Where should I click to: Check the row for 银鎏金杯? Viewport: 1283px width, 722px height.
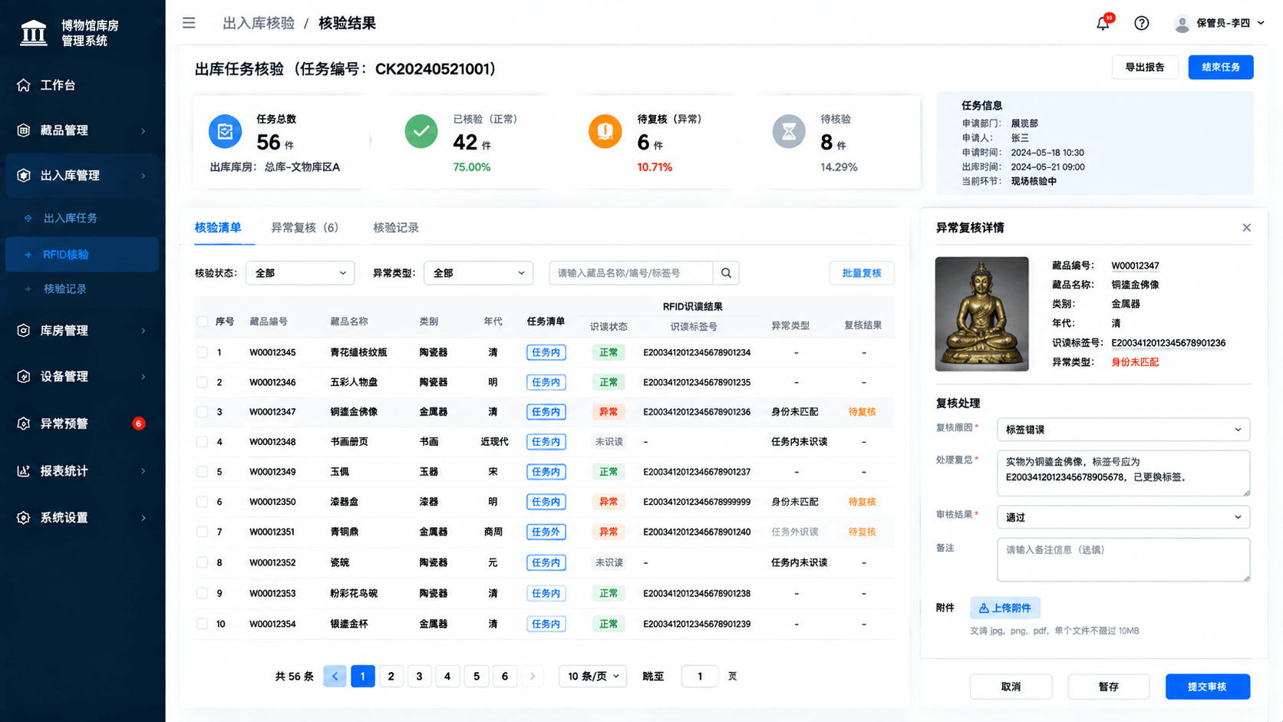202,624
